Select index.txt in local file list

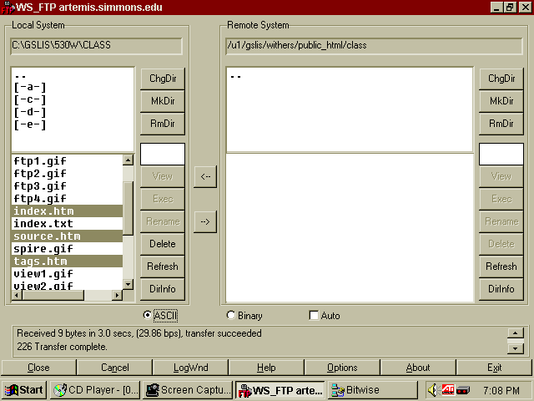43,224
